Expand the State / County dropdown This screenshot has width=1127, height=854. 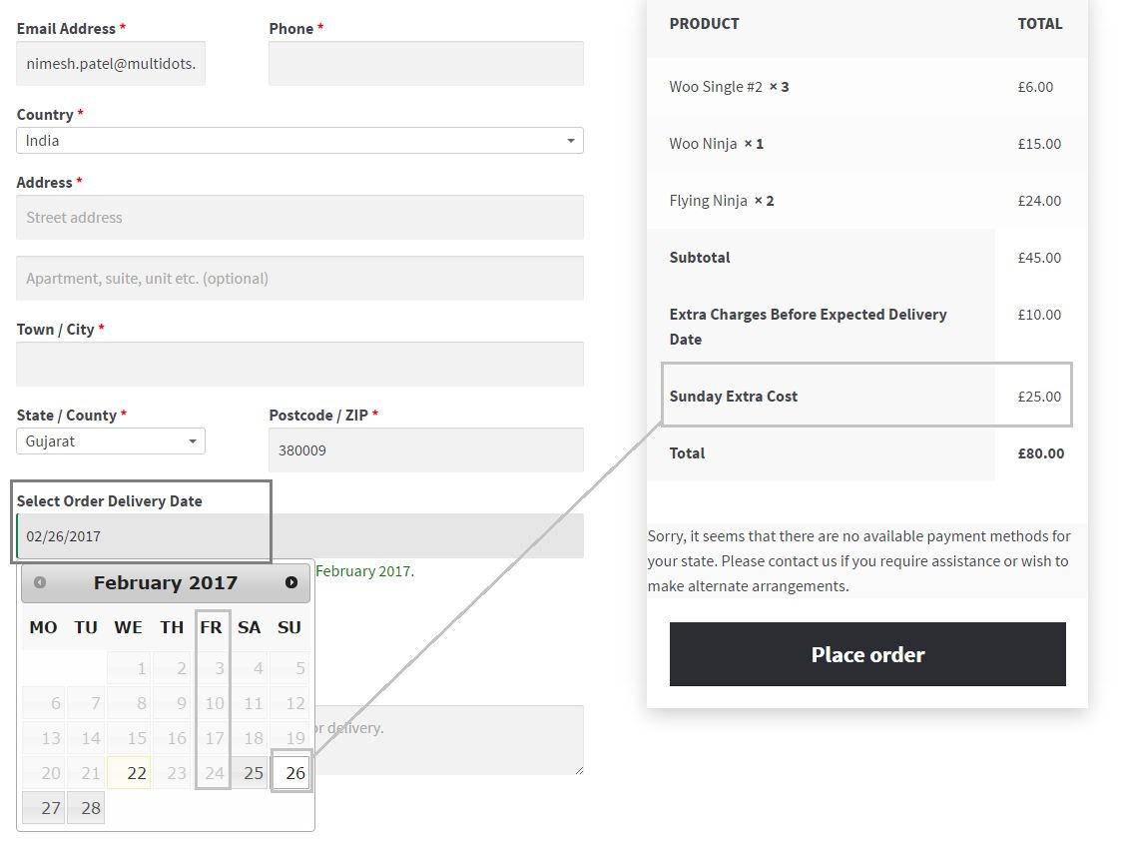[x=111, y=441]
